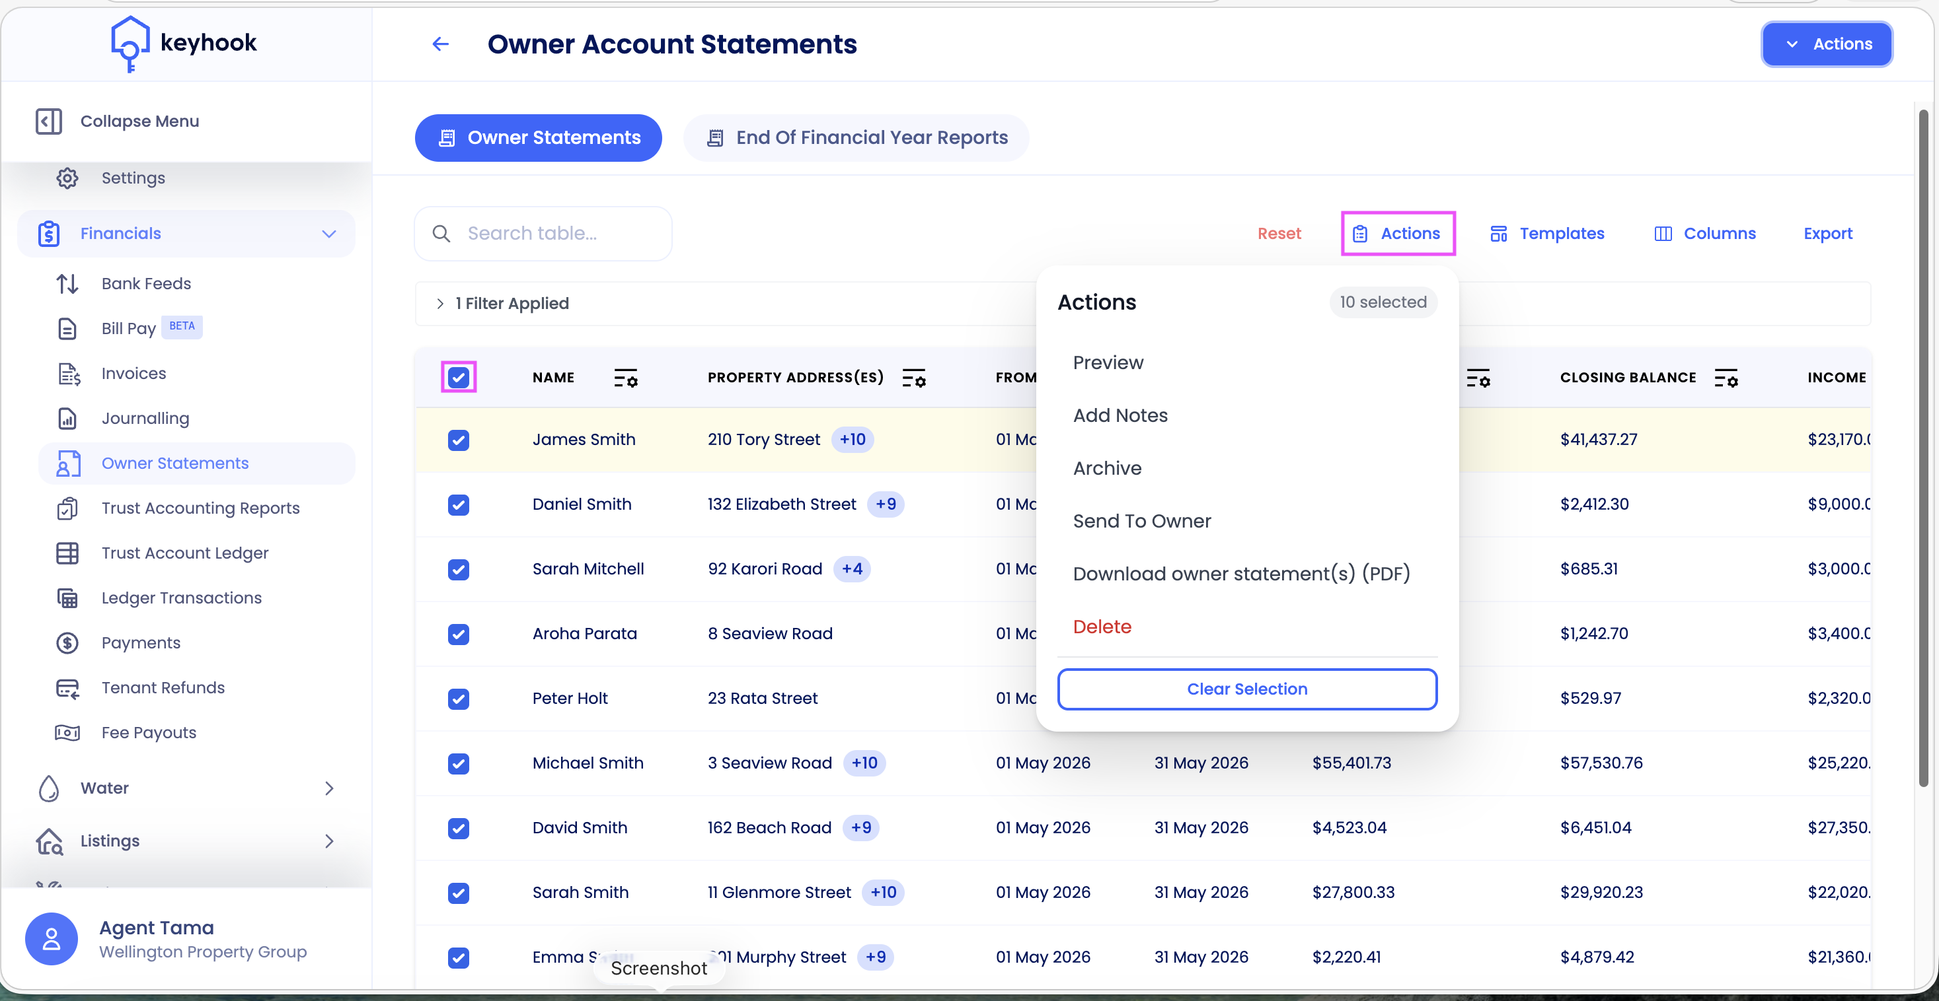Click the Clear Selection button

pos(1246,689)
